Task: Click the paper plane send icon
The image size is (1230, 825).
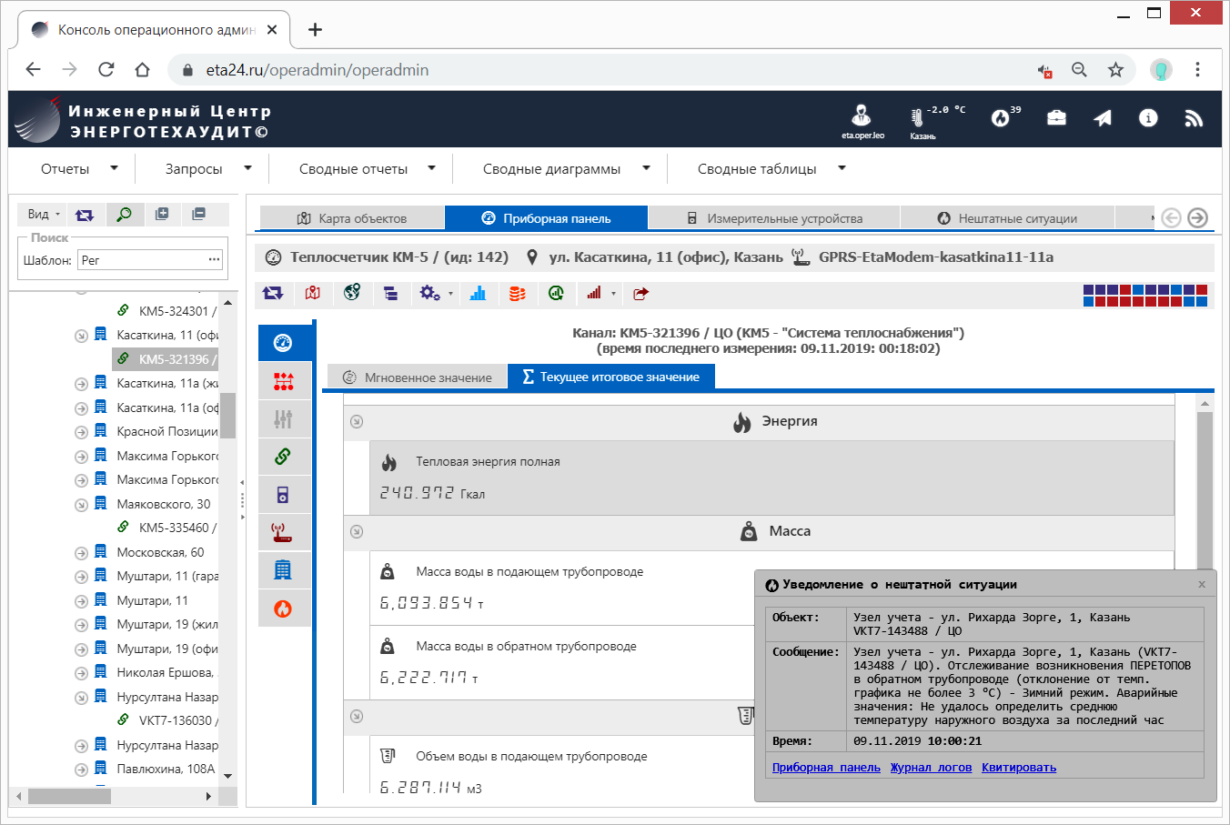Action: pyautogui.click(x=1103, y=118)
